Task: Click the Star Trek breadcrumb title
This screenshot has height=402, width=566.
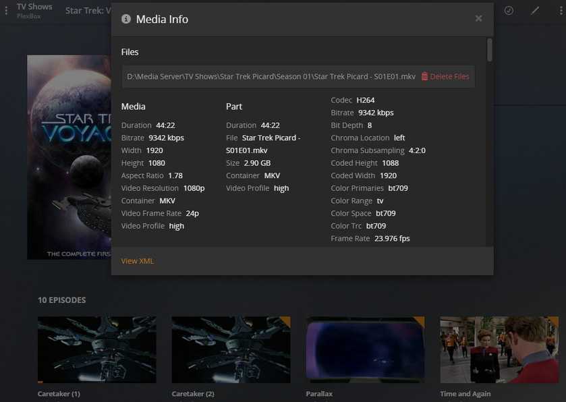Action: click(88, 11)
